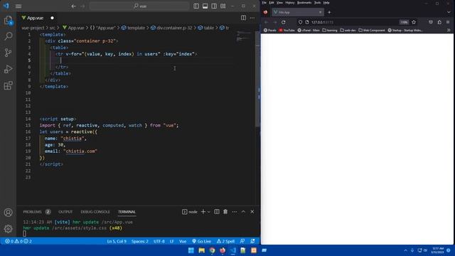Change indentation via Spaces: 2
The height and width of the screenshot is (256, 455).
click(x=140, y=241)
